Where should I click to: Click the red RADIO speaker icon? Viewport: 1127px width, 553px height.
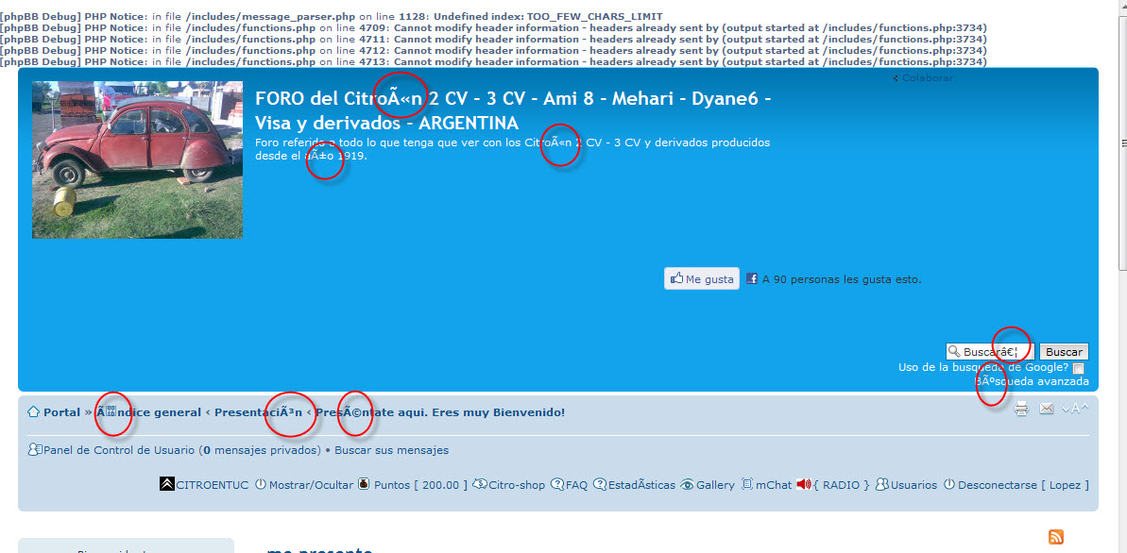tap(804, 485)
